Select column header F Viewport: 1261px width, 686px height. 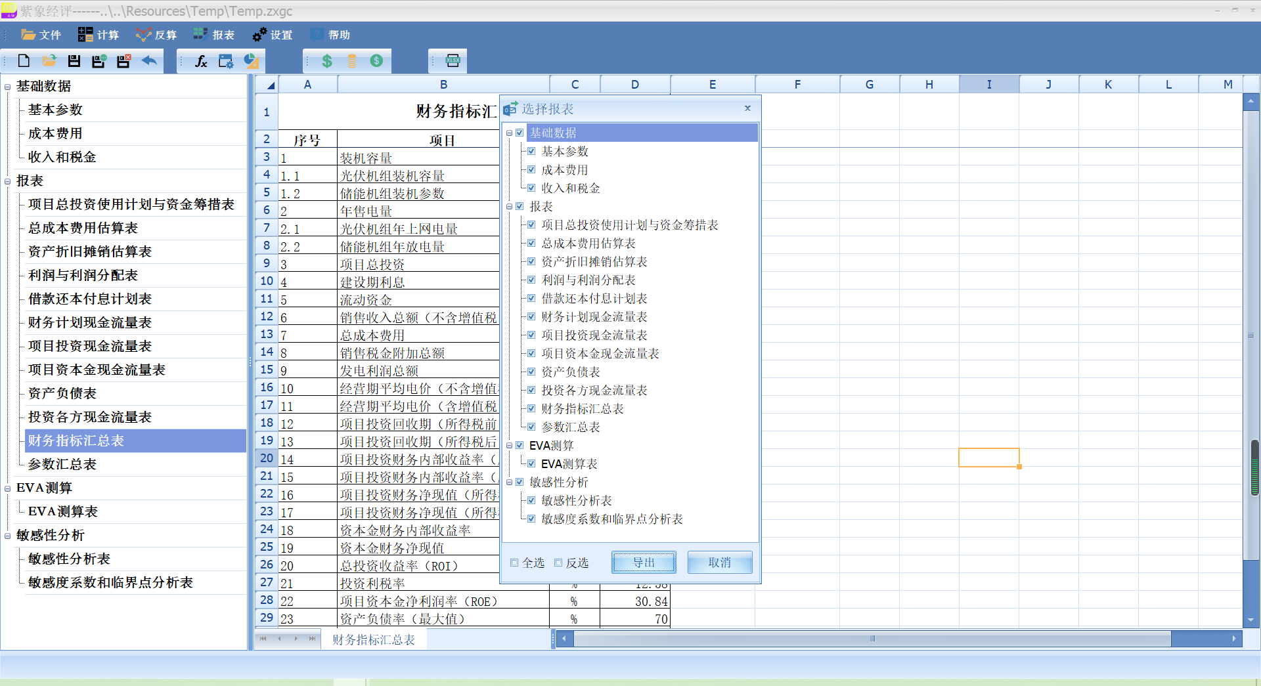797,85
